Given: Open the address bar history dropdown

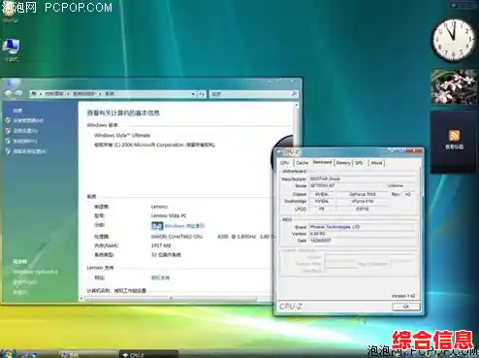Looking at the screenshot, I should point(193,94).
